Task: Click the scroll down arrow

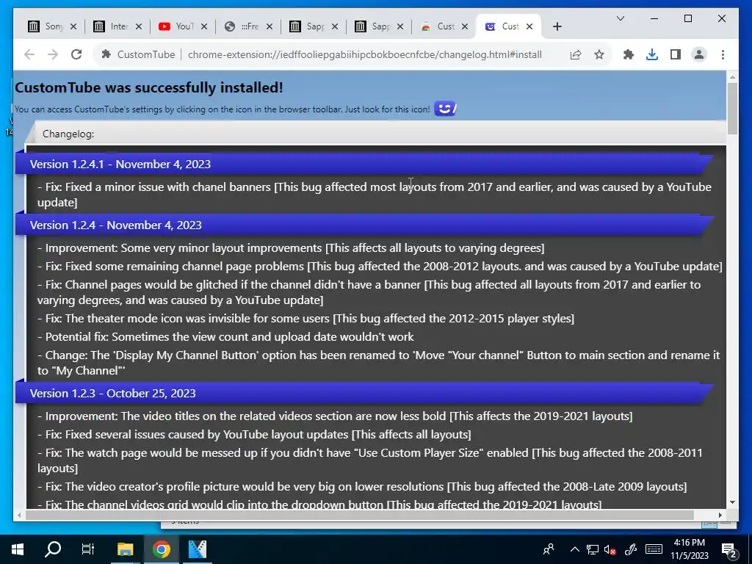Action: click(732, 502)
